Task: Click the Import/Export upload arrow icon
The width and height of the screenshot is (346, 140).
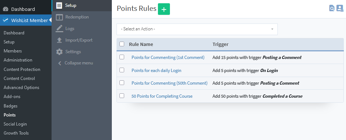Action: coord(59,40)
